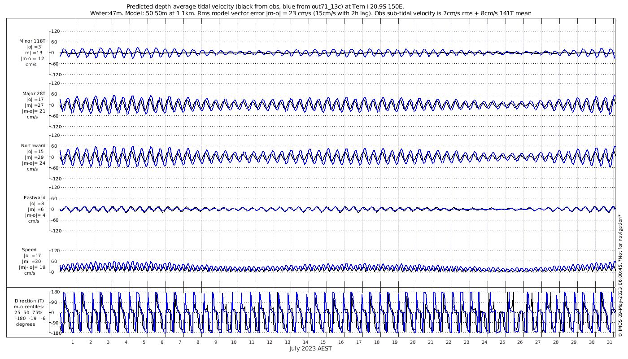Viewport: 628px width, 359px height.
Task: Click the day '25' x-axis tick label
Action: click(502, 341)
